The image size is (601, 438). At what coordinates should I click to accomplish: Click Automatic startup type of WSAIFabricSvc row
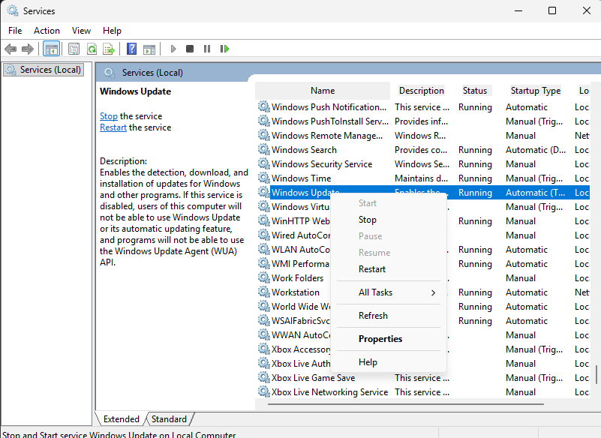[526, 321]
